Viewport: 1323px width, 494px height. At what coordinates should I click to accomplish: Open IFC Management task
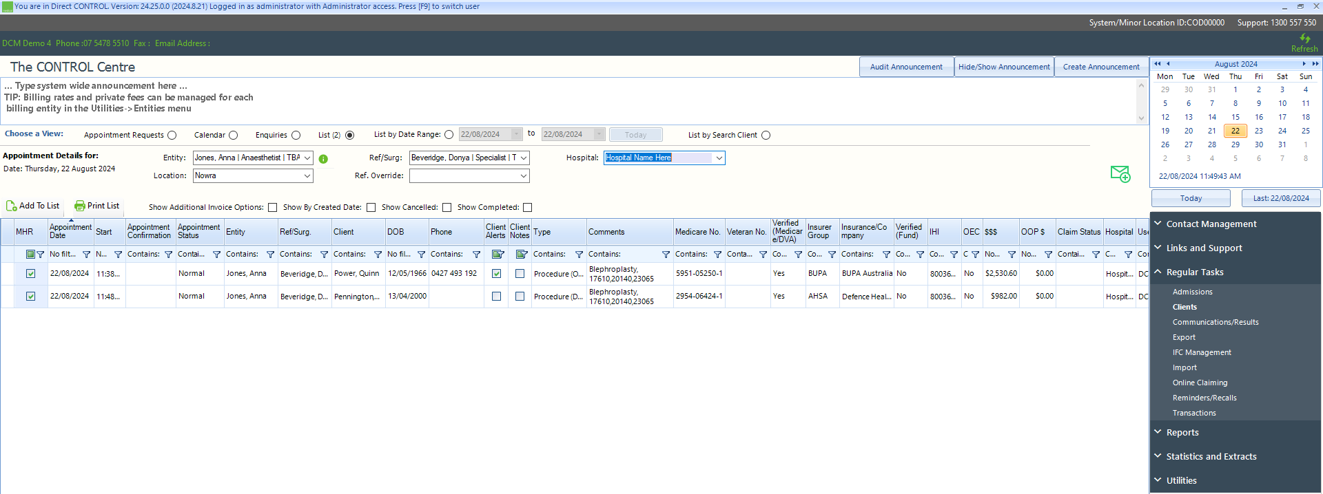tap(1202, 353)
